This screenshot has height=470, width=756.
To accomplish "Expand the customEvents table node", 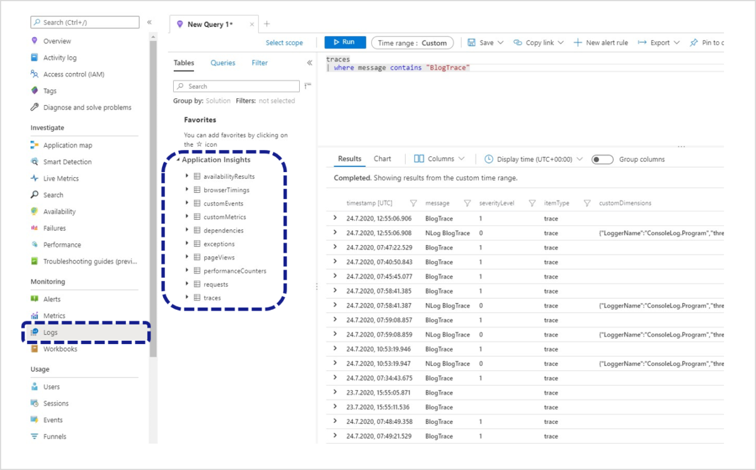I will coord(187,203).
